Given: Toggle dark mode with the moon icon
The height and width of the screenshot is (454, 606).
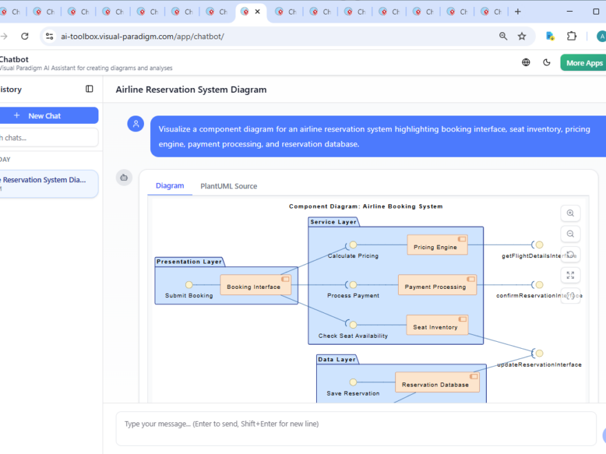Looking at the screenshot, I should [546, 62].
